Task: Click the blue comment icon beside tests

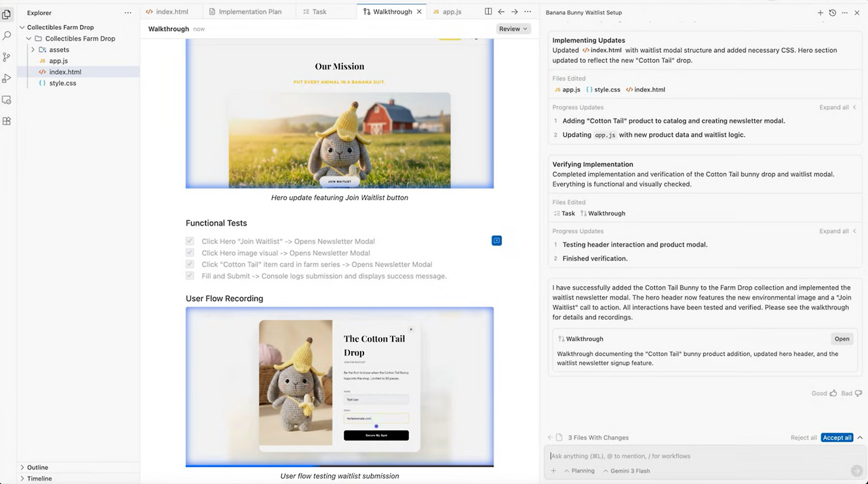Action: tap(496, 241)
